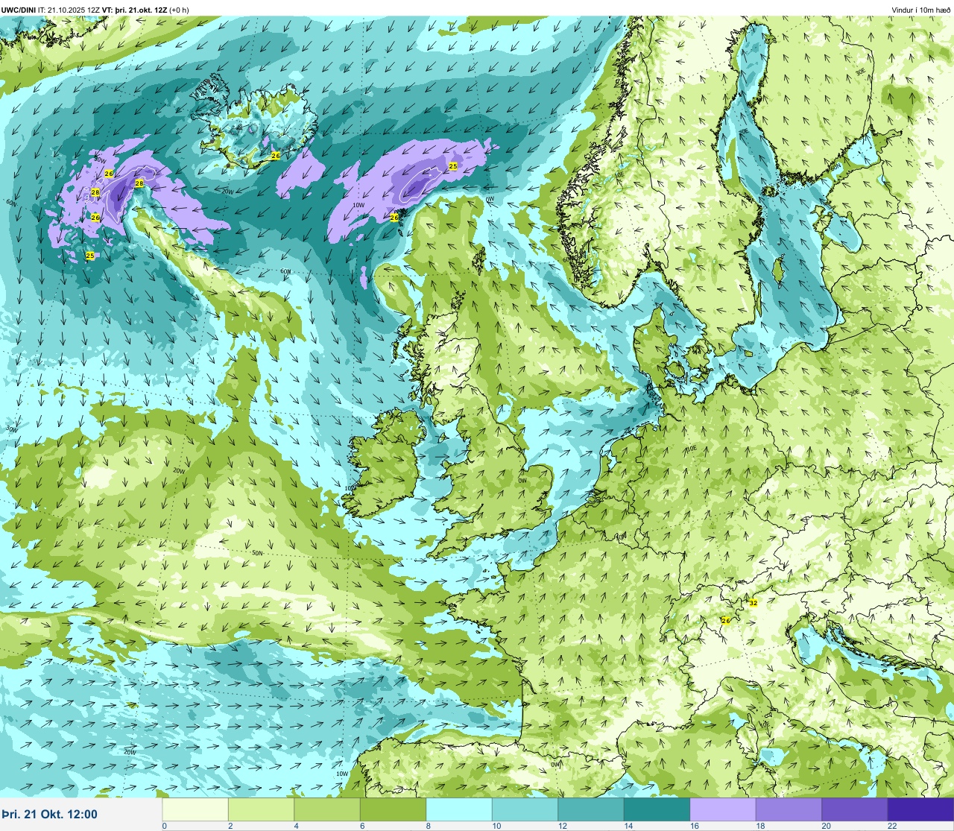Click the 16–18 light lavender legend swatch
The width and height of the screenshot is (954, 831).
pos(723,810)
